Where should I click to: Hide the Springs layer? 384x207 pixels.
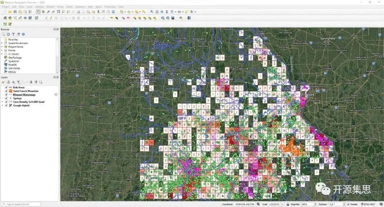pyautogui.click(x=6, y=98)
